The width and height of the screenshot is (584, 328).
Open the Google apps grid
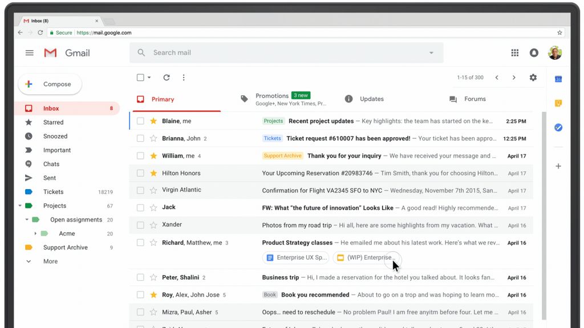tap(514, 52)
